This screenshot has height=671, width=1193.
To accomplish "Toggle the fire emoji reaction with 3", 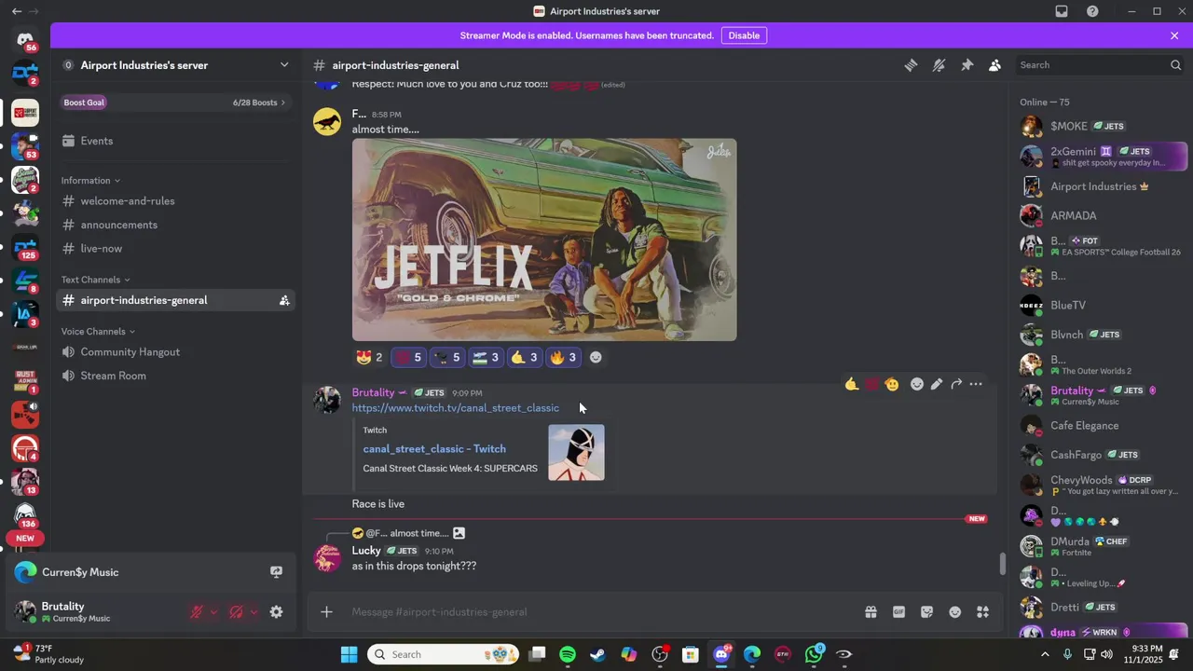I will coord(563,357).
